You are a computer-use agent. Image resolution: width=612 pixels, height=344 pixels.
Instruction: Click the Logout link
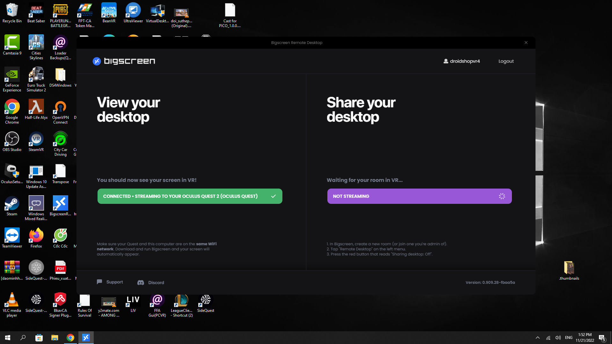point(506,61)
